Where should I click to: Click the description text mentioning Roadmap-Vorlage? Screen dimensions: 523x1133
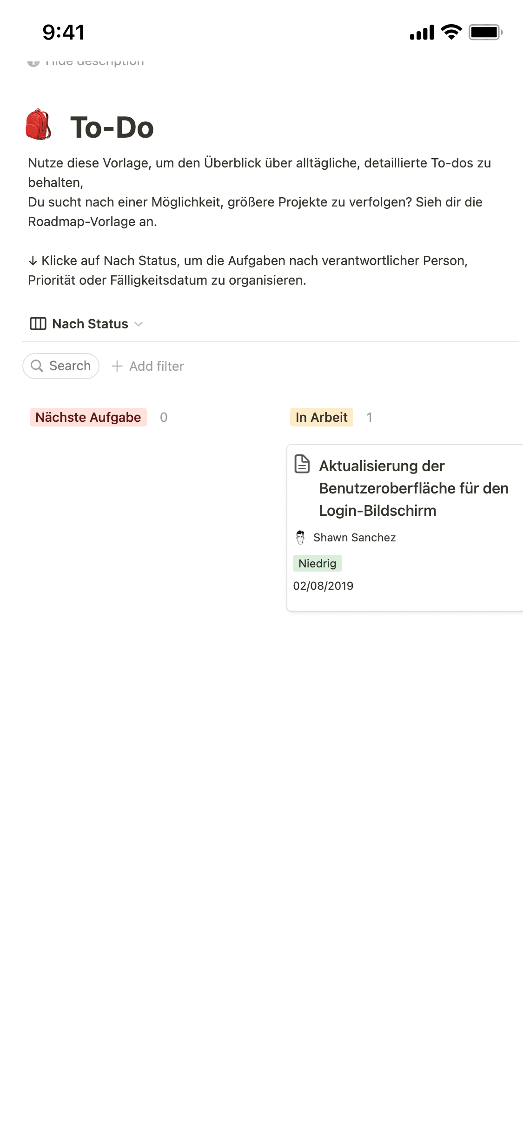[255, 212]
